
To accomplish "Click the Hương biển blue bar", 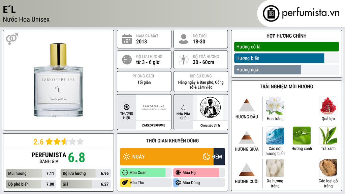I will [x=279, y=58].
